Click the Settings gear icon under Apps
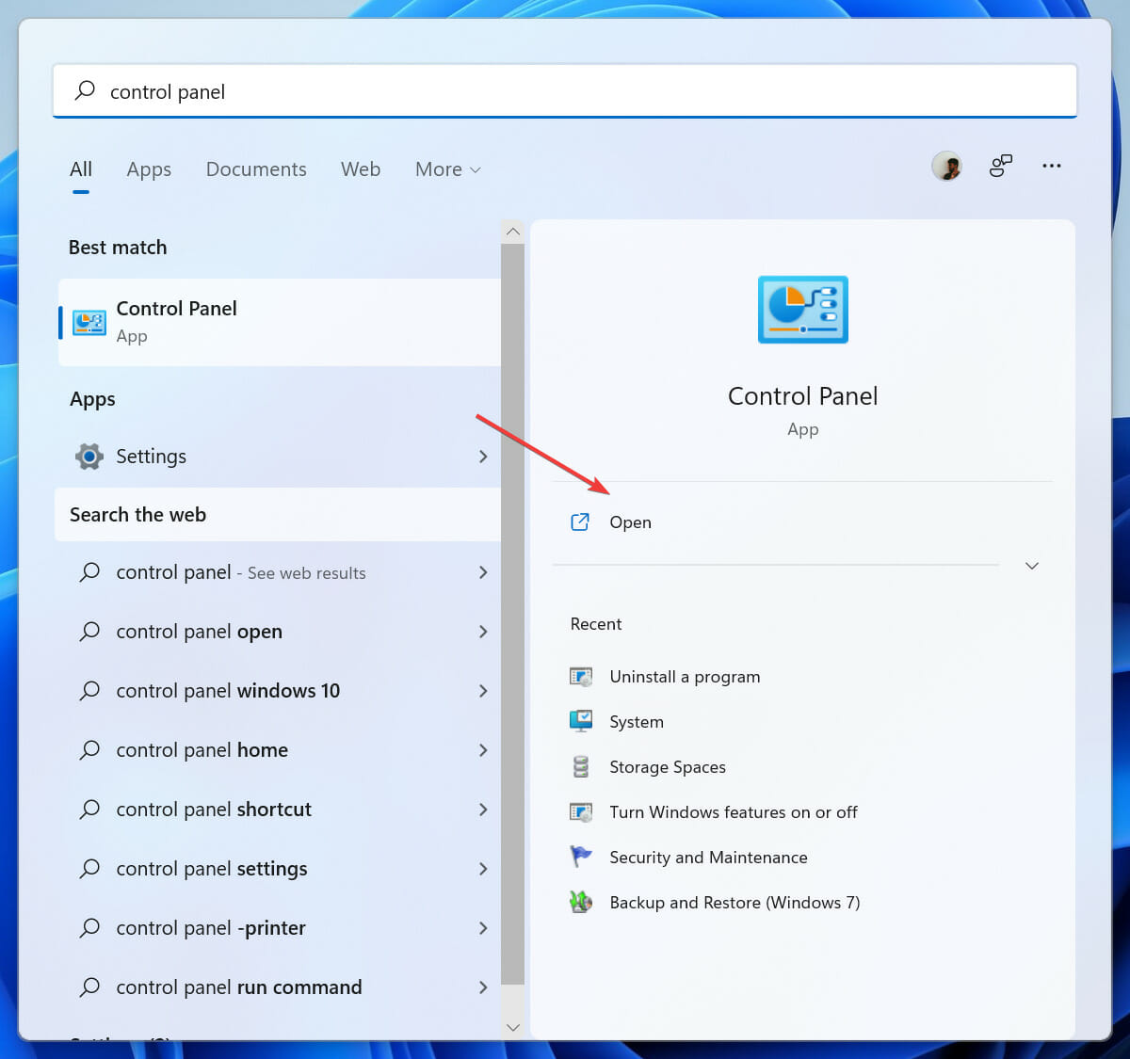Viewport: 1130px width, 1059px height. [x=89, y=457]
